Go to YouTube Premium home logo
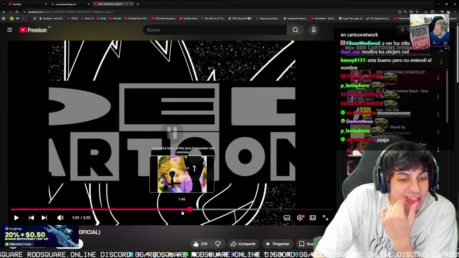 [x=33, y=30]
